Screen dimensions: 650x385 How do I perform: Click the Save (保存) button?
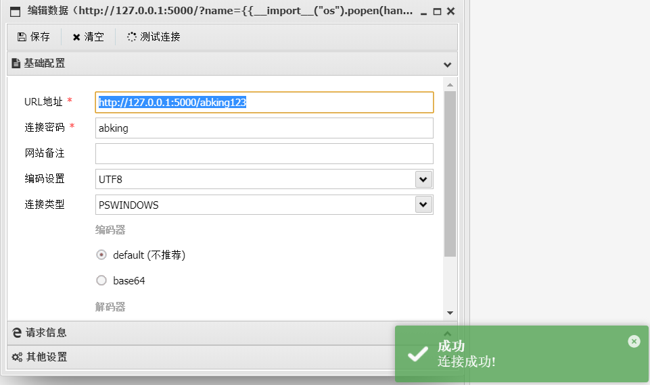tap(34, 37)
